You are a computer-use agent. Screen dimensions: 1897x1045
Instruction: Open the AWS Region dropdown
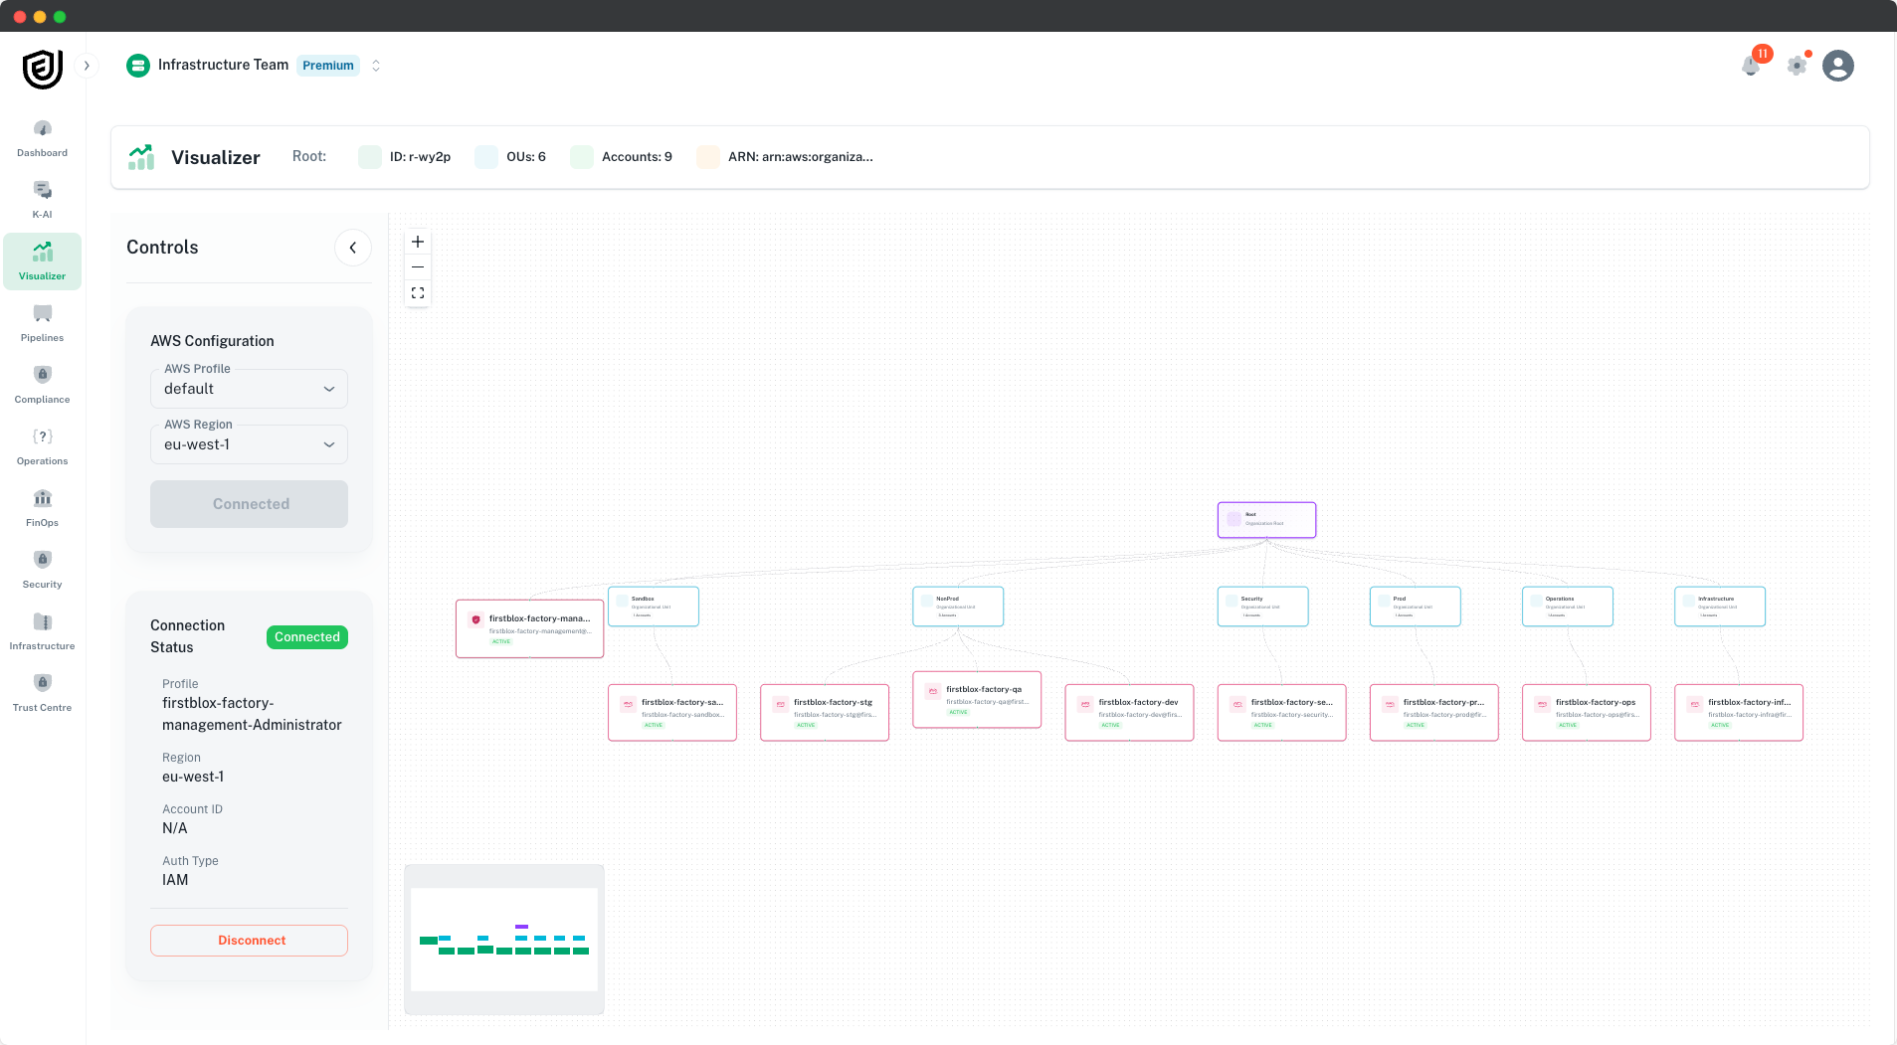tap(248, 443)
